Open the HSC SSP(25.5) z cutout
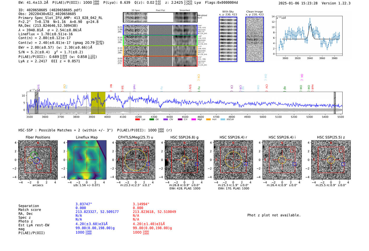Image resolution: width=369 pixels, height=251 pixels. coord(331,160)
